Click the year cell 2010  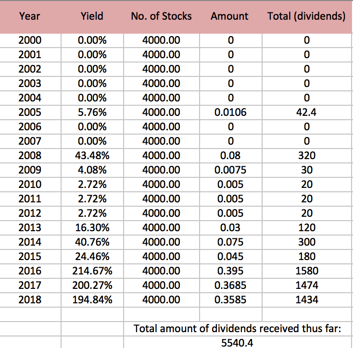(x=30, y=185)
